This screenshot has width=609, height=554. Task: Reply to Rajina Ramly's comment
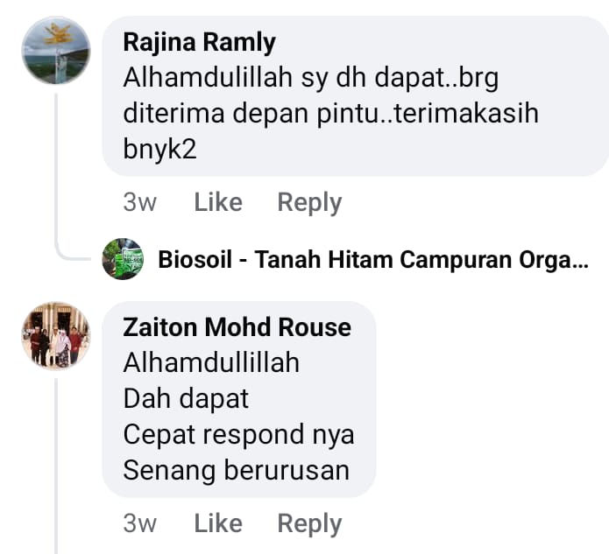pos(309,203)
